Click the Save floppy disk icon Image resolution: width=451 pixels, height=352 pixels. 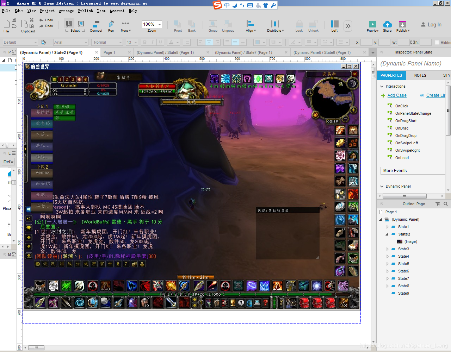coord(14,20)
